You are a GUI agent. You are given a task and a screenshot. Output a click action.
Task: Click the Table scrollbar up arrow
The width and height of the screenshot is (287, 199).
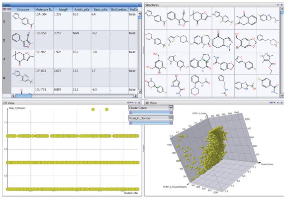point(140,14)
